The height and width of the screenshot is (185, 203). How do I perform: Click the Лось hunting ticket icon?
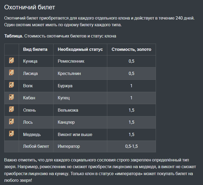click(x=12, y=122)
